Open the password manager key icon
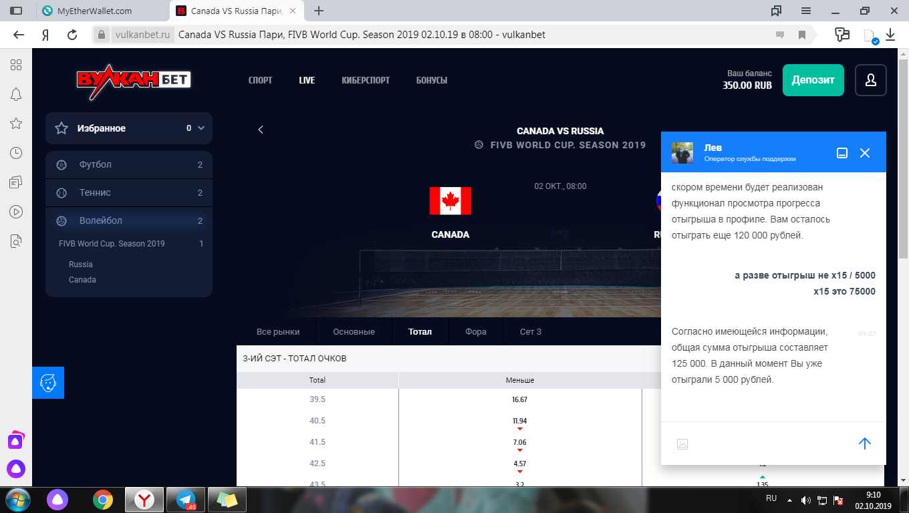Viewport: 909px width, 513px height. coord(842,35)
